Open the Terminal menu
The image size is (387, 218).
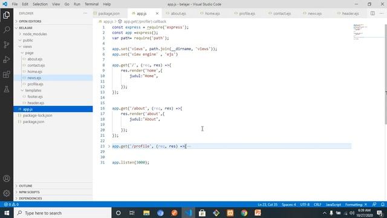(x=91, y=4)
